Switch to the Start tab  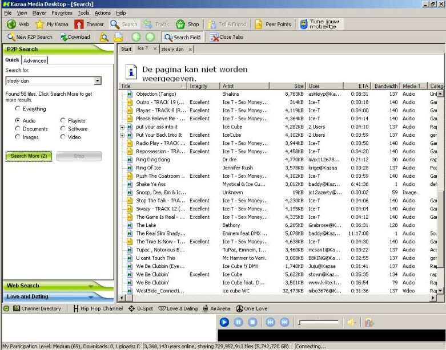(x=126, y=49)
